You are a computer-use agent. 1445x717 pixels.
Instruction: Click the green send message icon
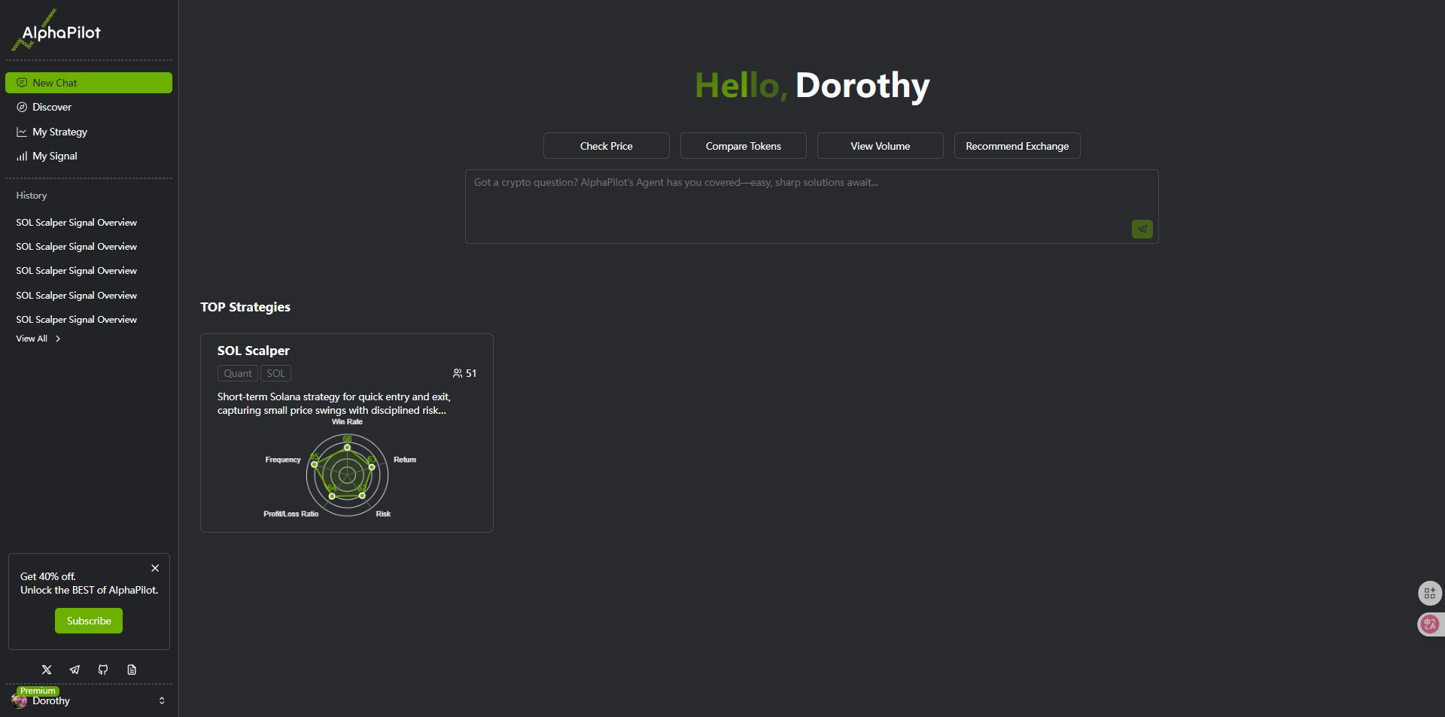pyautogui.click(x=1142, y=229)
